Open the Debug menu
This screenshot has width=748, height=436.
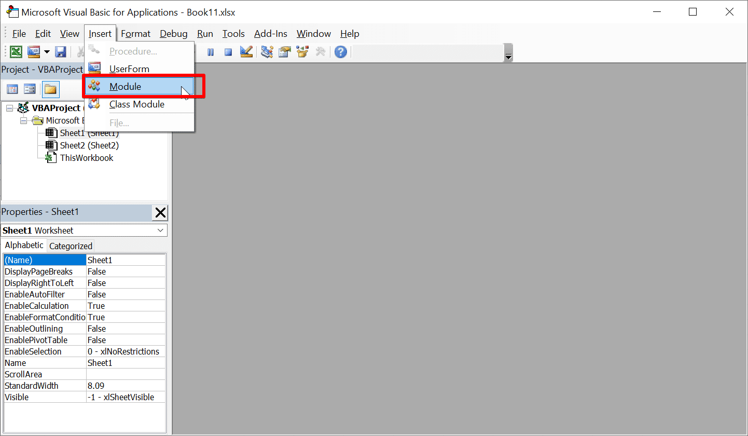(174, 34)
